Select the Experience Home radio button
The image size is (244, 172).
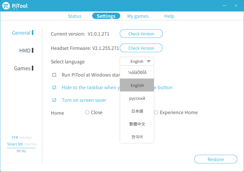coord(156,112)
